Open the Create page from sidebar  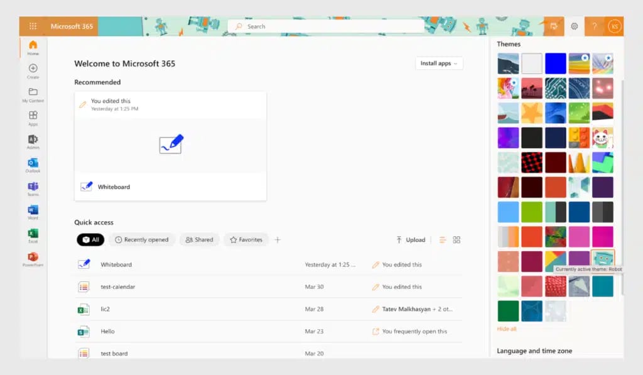33,71
